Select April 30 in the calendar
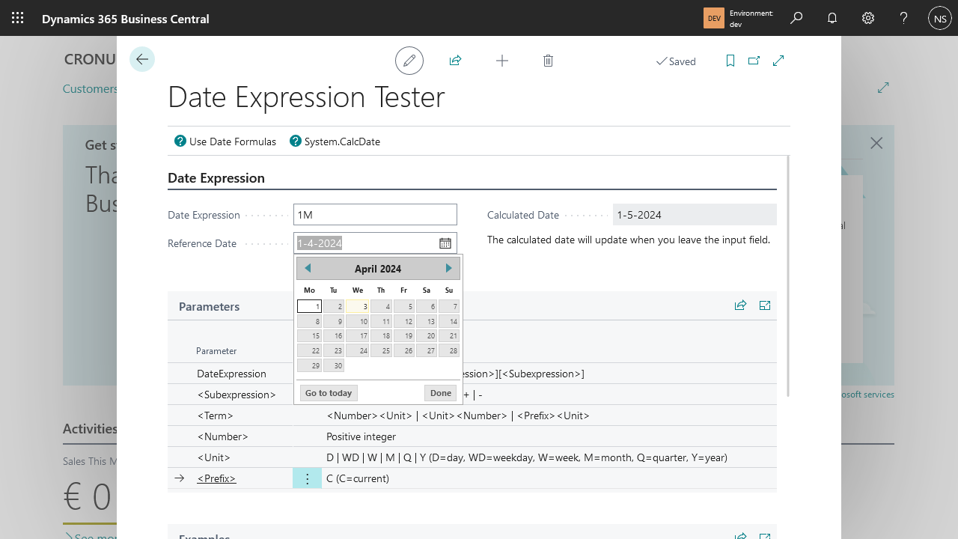Viewport: 958px width, 539px height. point(334,365)
